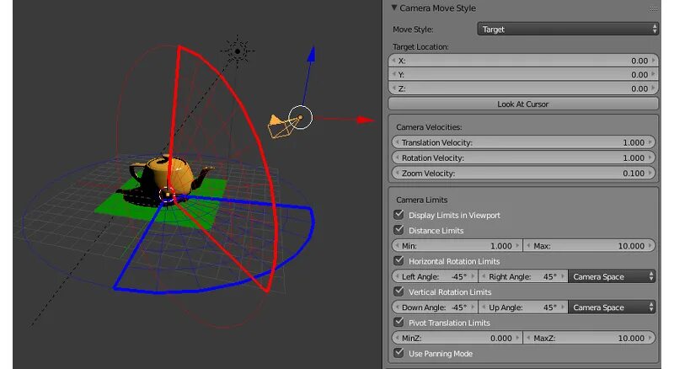Open the Move Style dropdown set to Target
674x369 pixels.
tap(568, 29)
